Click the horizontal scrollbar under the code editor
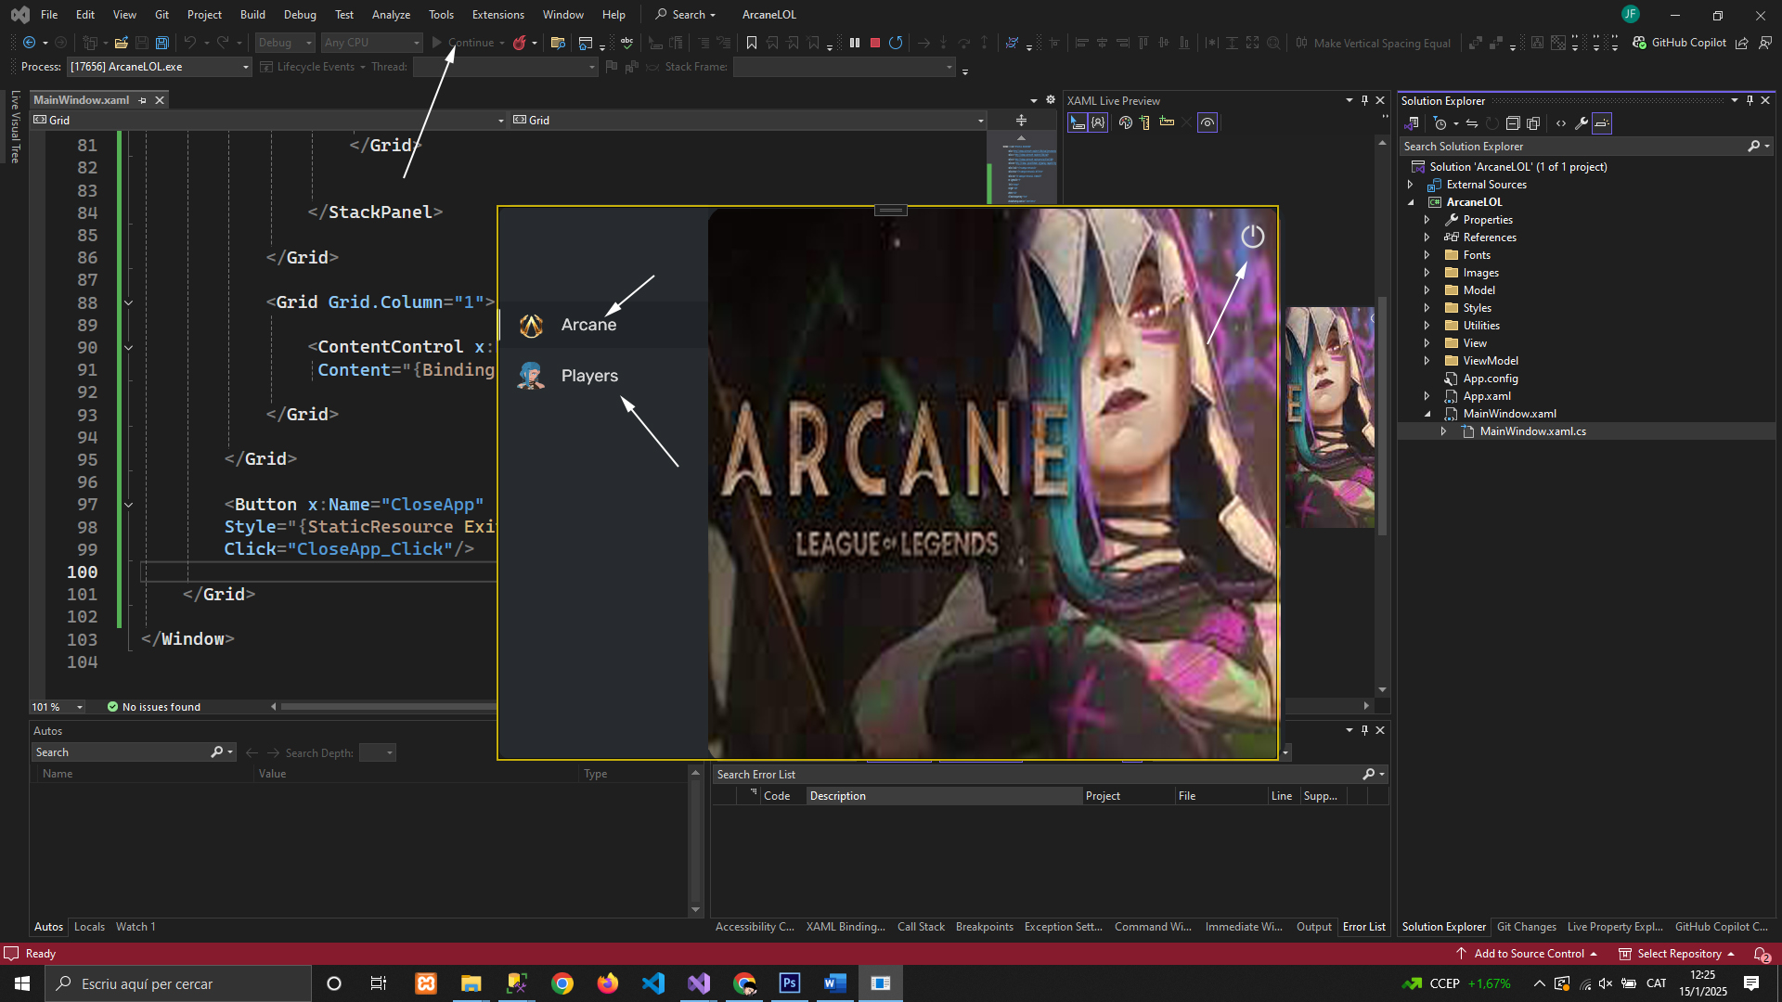The width and height of the screenshot is (1782, 1002). 390,707
